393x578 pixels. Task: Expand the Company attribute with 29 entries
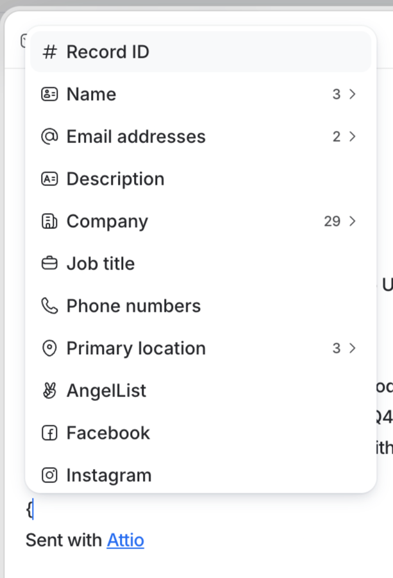tap(351, 221)
